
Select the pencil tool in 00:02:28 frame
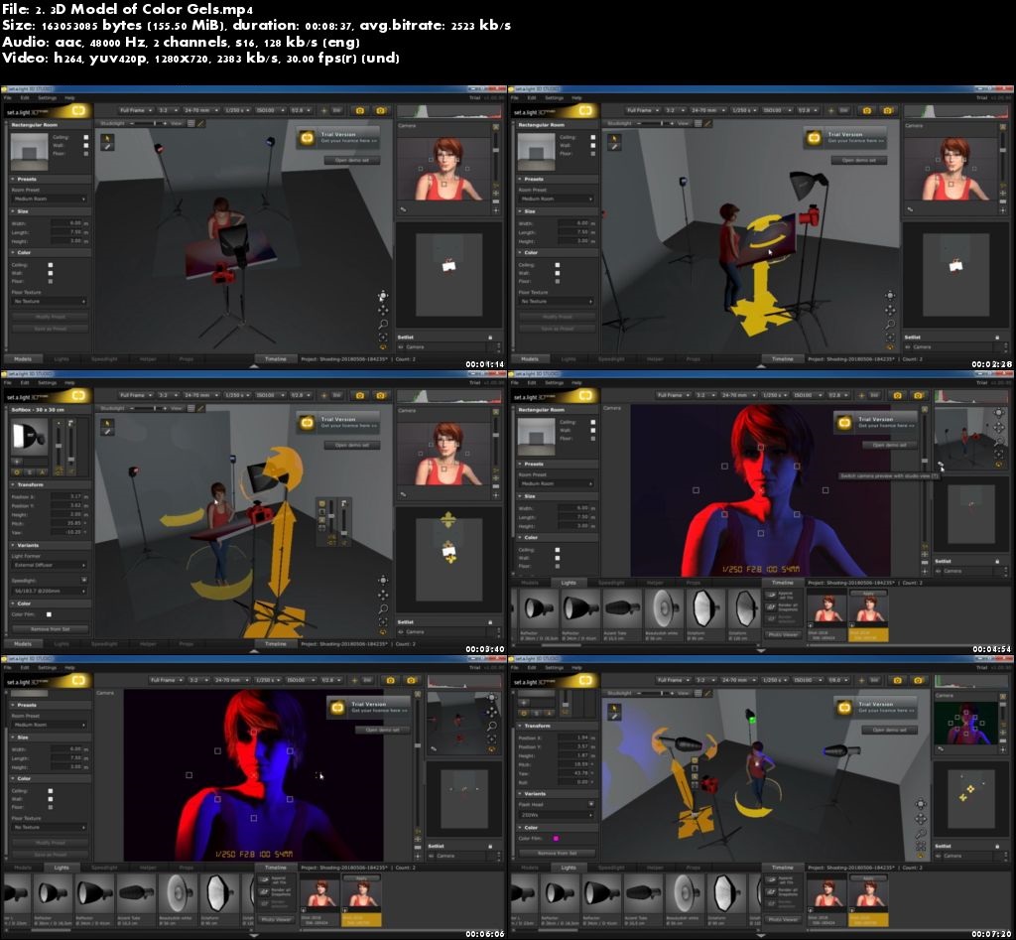pyautogui.click(x=615, y=147)
